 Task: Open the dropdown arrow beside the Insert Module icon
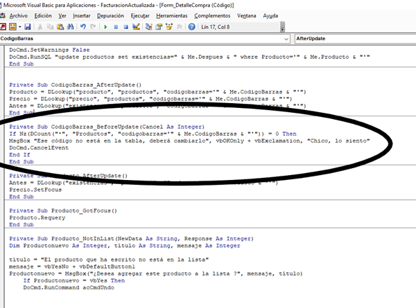pos(19,26)
